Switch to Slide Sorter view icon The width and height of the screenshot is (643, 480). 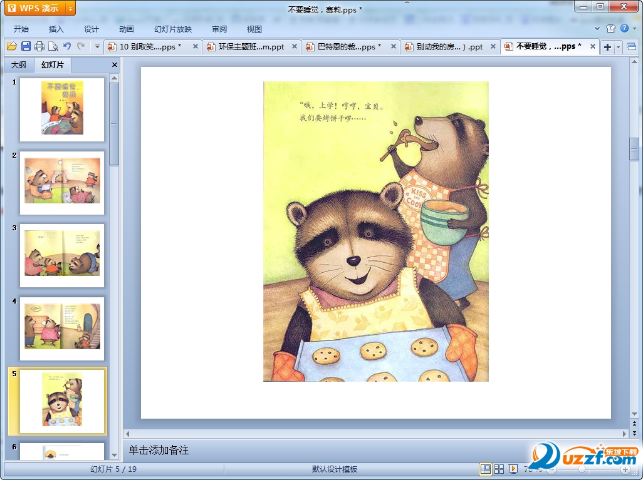point(499,469)
